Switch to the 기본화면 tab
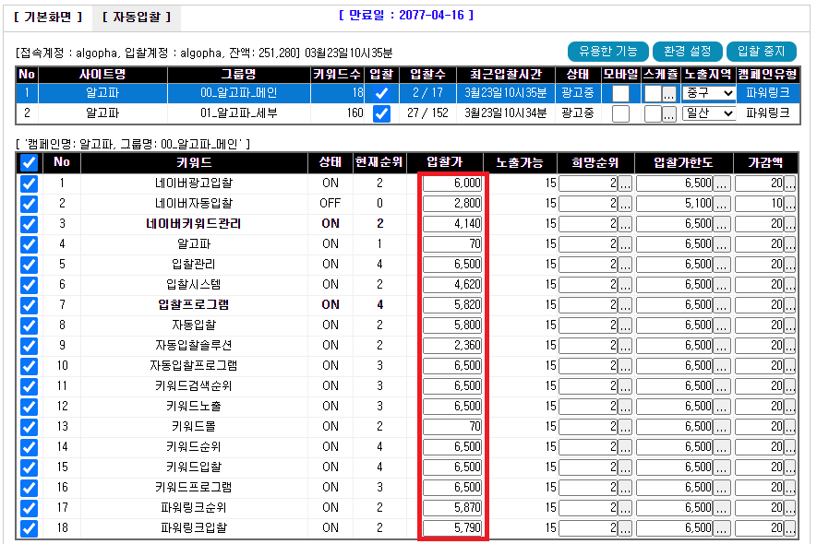The width and height of the screenshot is (817, 544). (x=47, y=17)
